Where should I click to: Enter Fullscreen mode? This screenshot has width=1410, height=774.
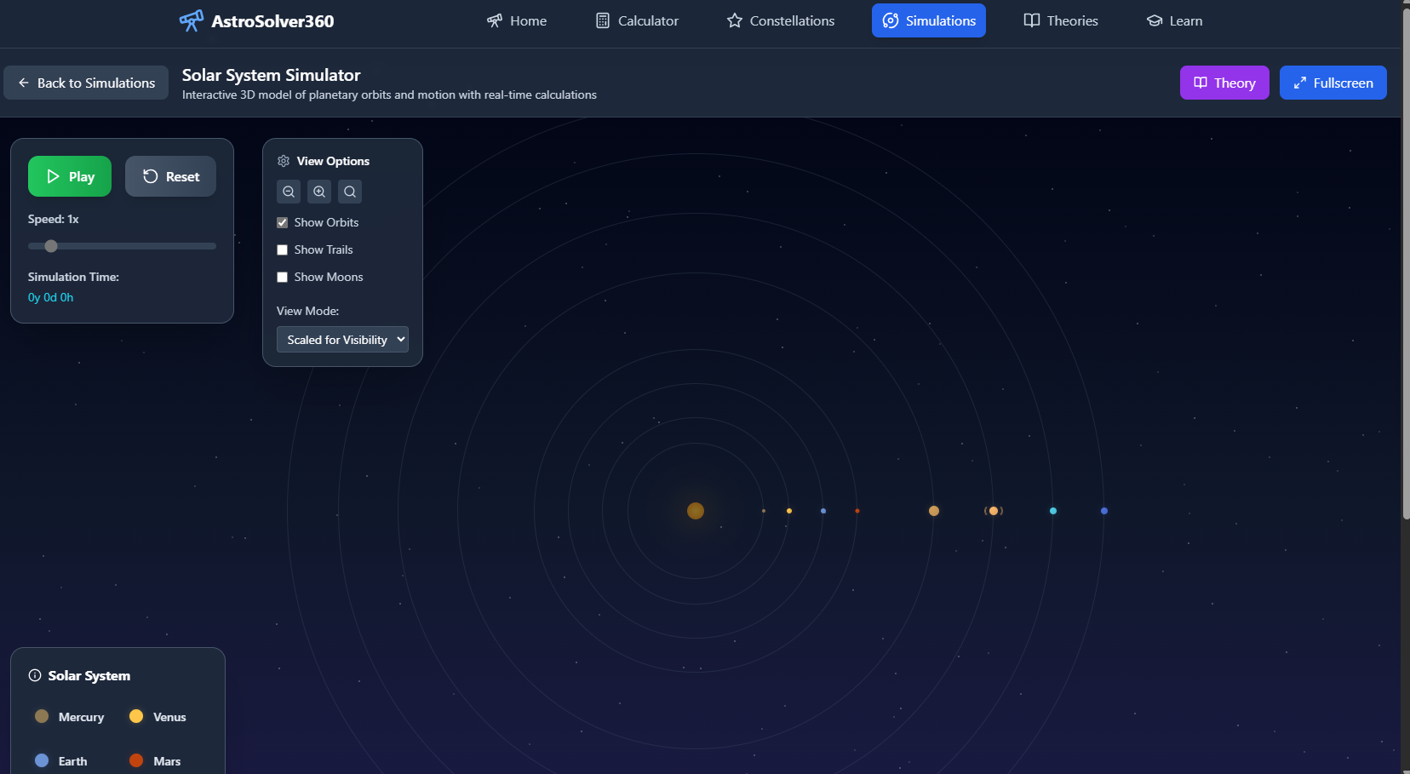(1333, 83)
